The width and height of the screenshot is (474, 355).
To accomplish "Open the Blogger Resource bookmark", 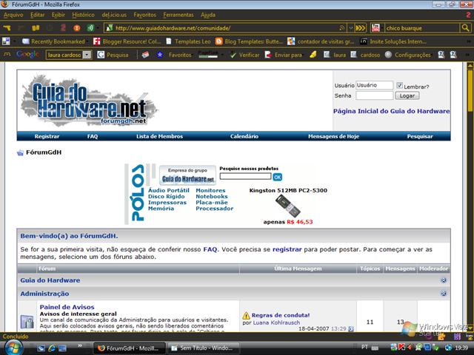I will click(x=127, y=41).
